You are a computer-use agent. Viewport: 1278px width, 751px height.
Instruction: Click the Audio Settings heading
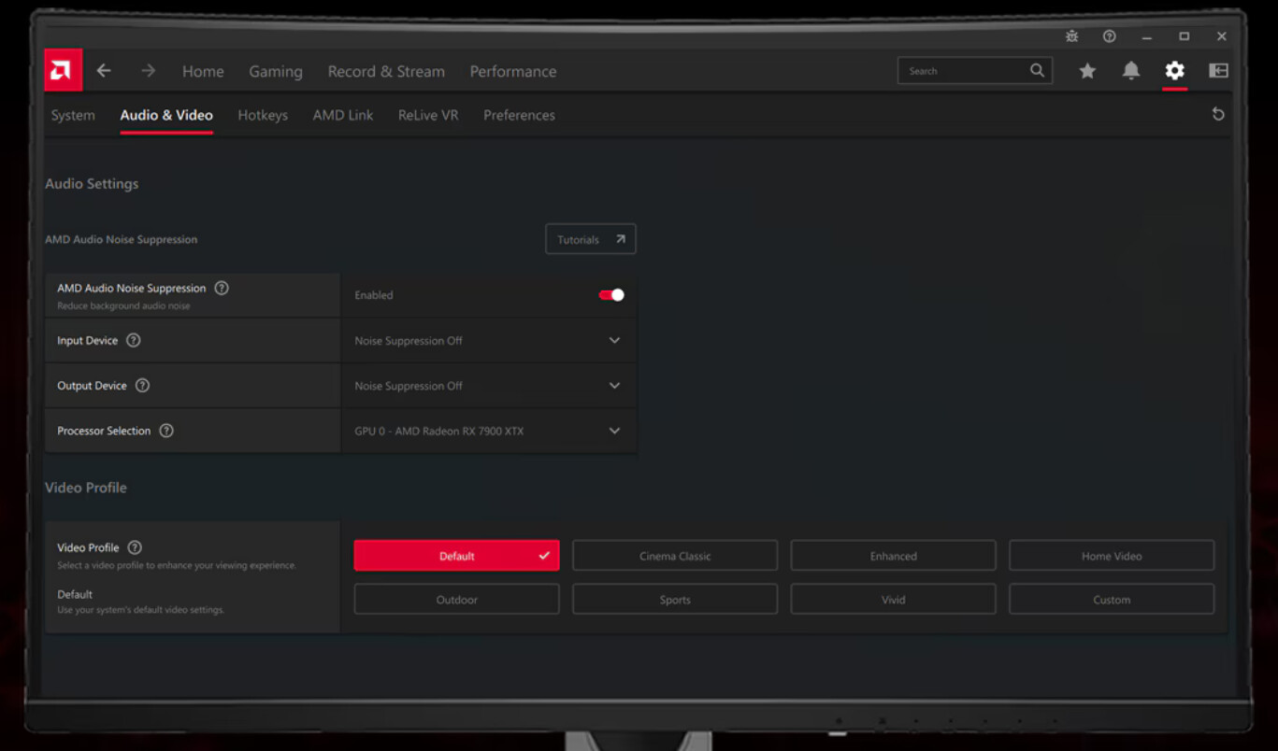click(x=92, y=183)
